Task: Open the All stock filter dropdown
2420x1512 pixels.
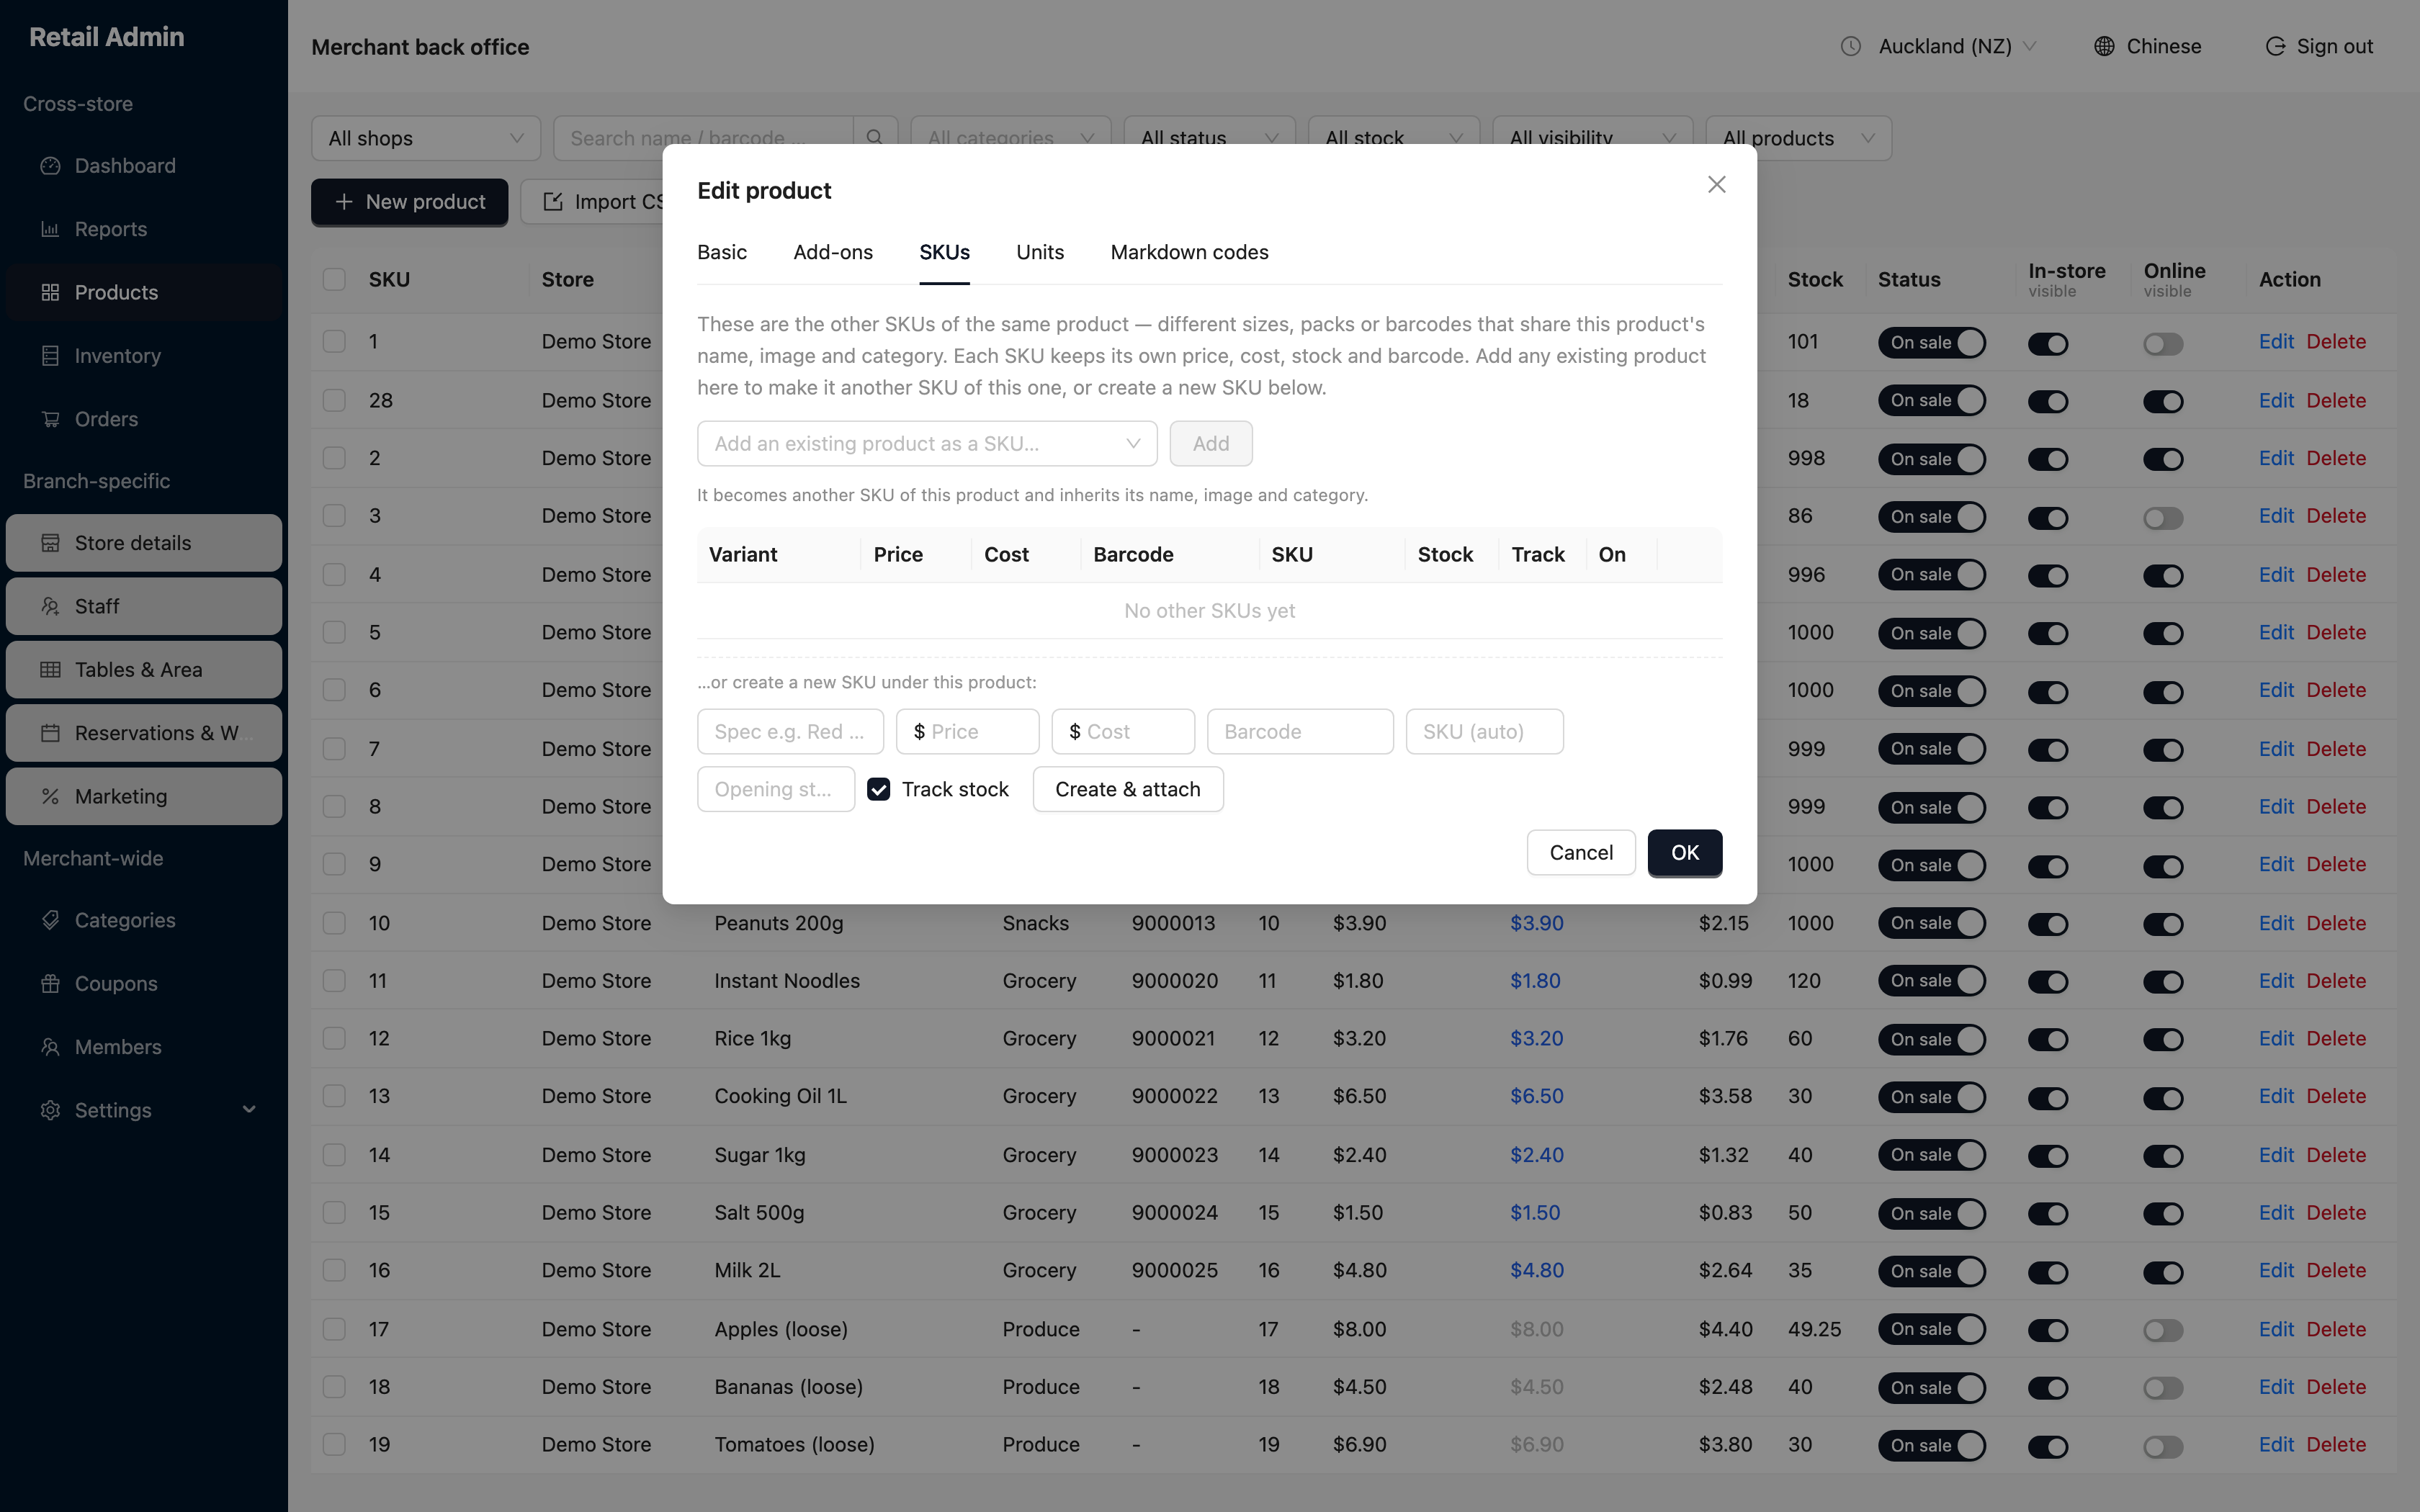Action: [x=1393, y=138]
